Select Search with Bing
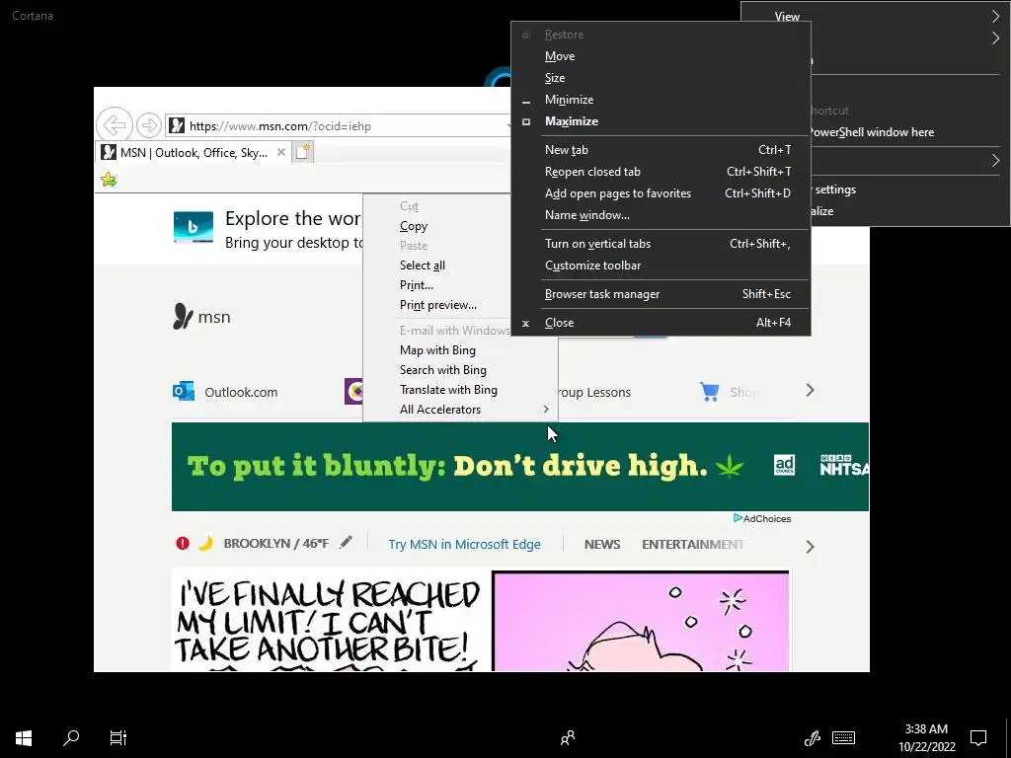1011x758 pixels. point(461,370)
